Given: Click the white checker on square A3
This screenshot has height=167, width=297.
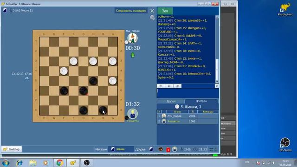Looking at the screenshot, I should [113, 61].
